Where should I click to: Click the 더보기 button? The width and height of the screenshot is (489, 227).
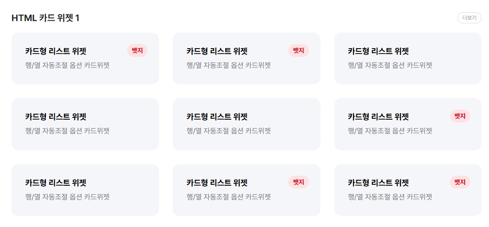(469, 18)
